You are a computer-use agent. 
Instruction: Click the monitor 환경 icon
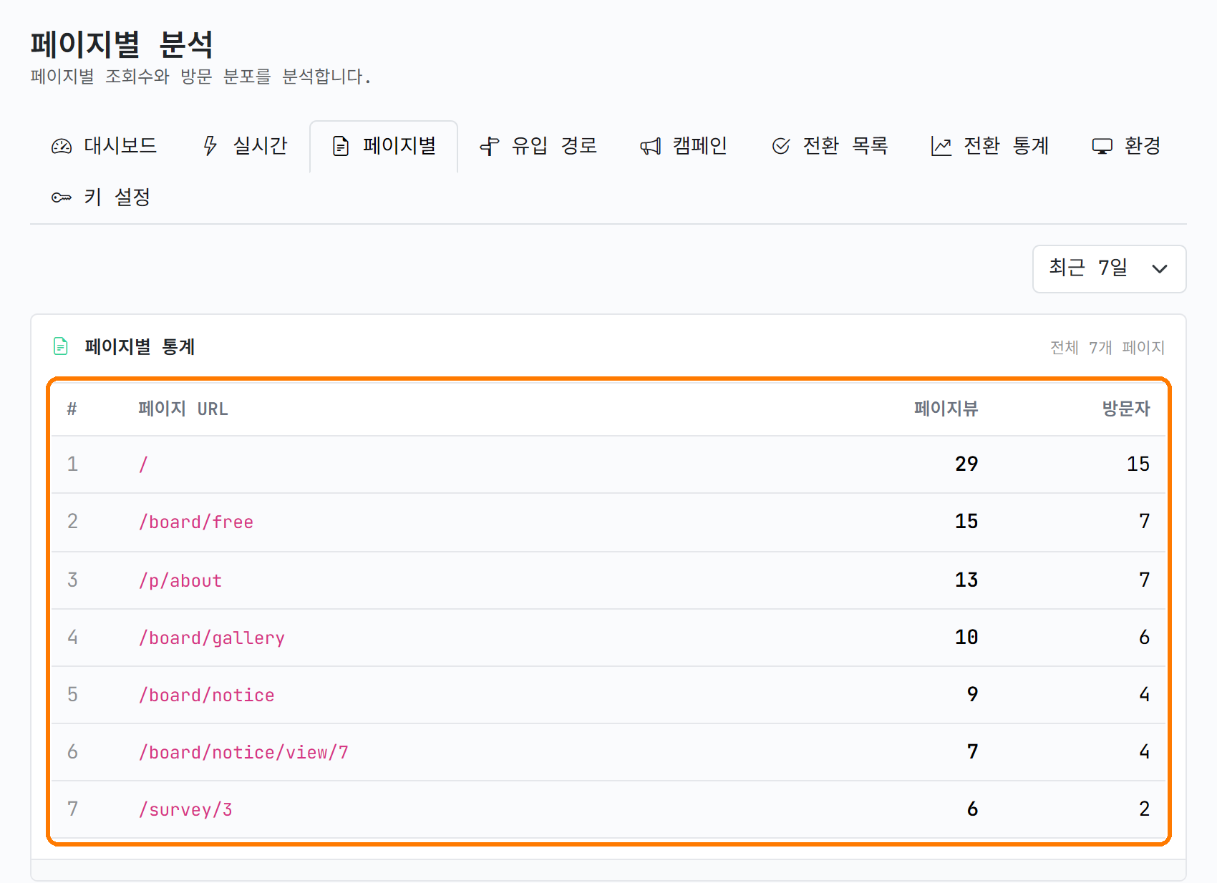coord(1102,147)
